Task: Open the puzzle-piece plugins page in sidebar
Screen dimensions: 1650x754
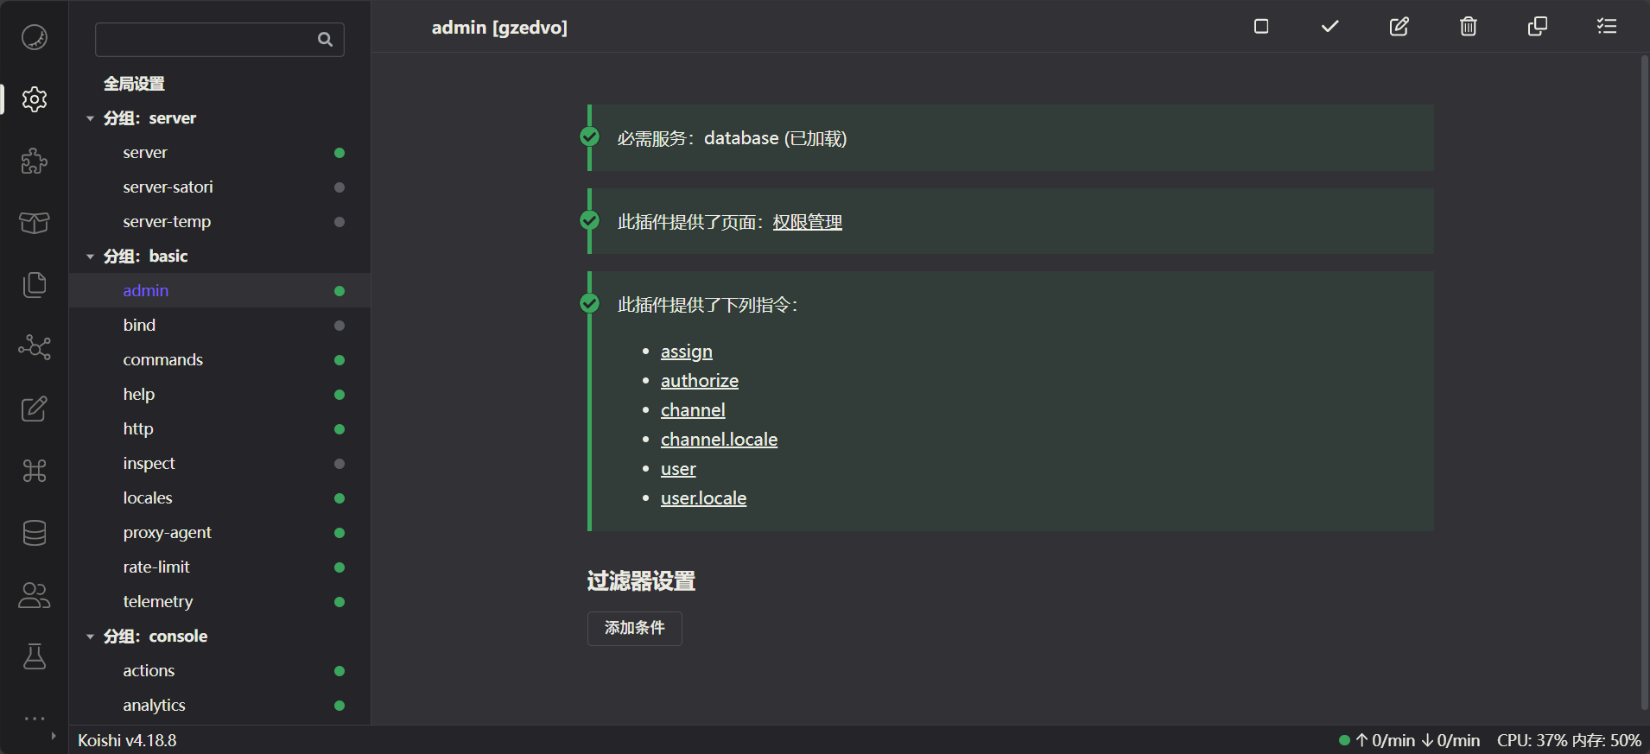Action: 35,161
